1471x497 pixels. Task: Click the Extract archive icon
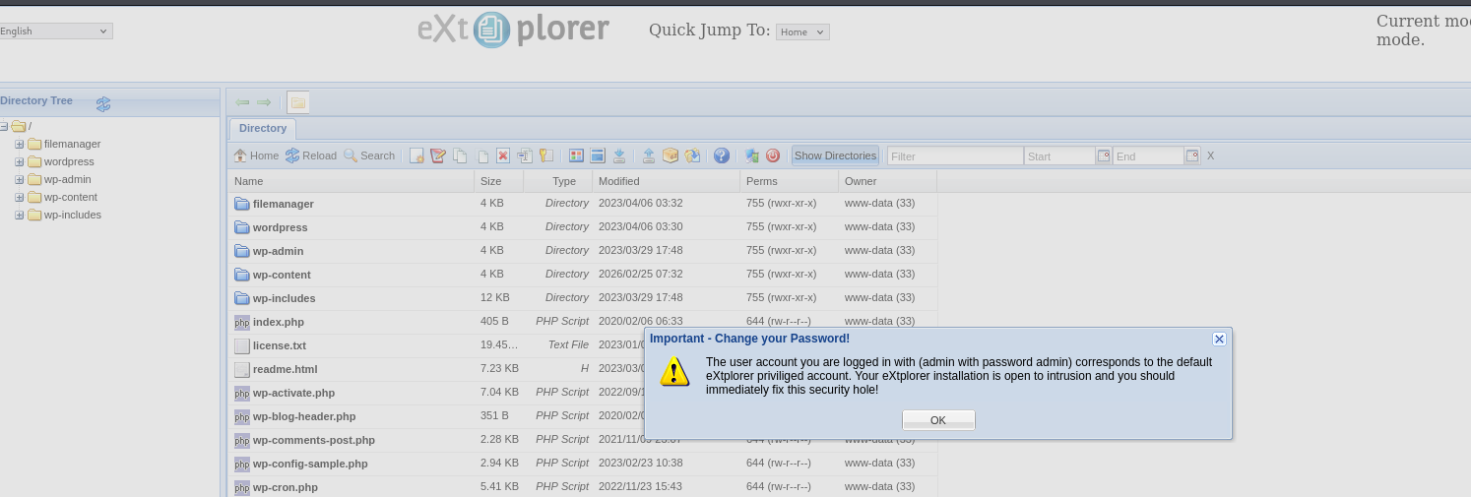tap(692, 155)
